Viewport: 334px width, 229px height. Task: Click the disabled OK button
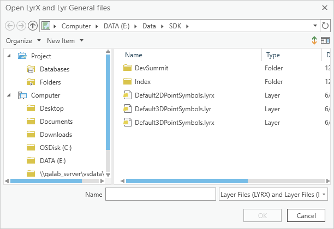click(x=263, y=215)
